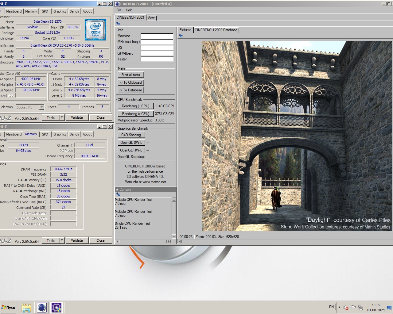Run Rendering (x CPU) benchmark
Image resolution: width=393 pixels, height=314 pixels.
tap(135, 114)
